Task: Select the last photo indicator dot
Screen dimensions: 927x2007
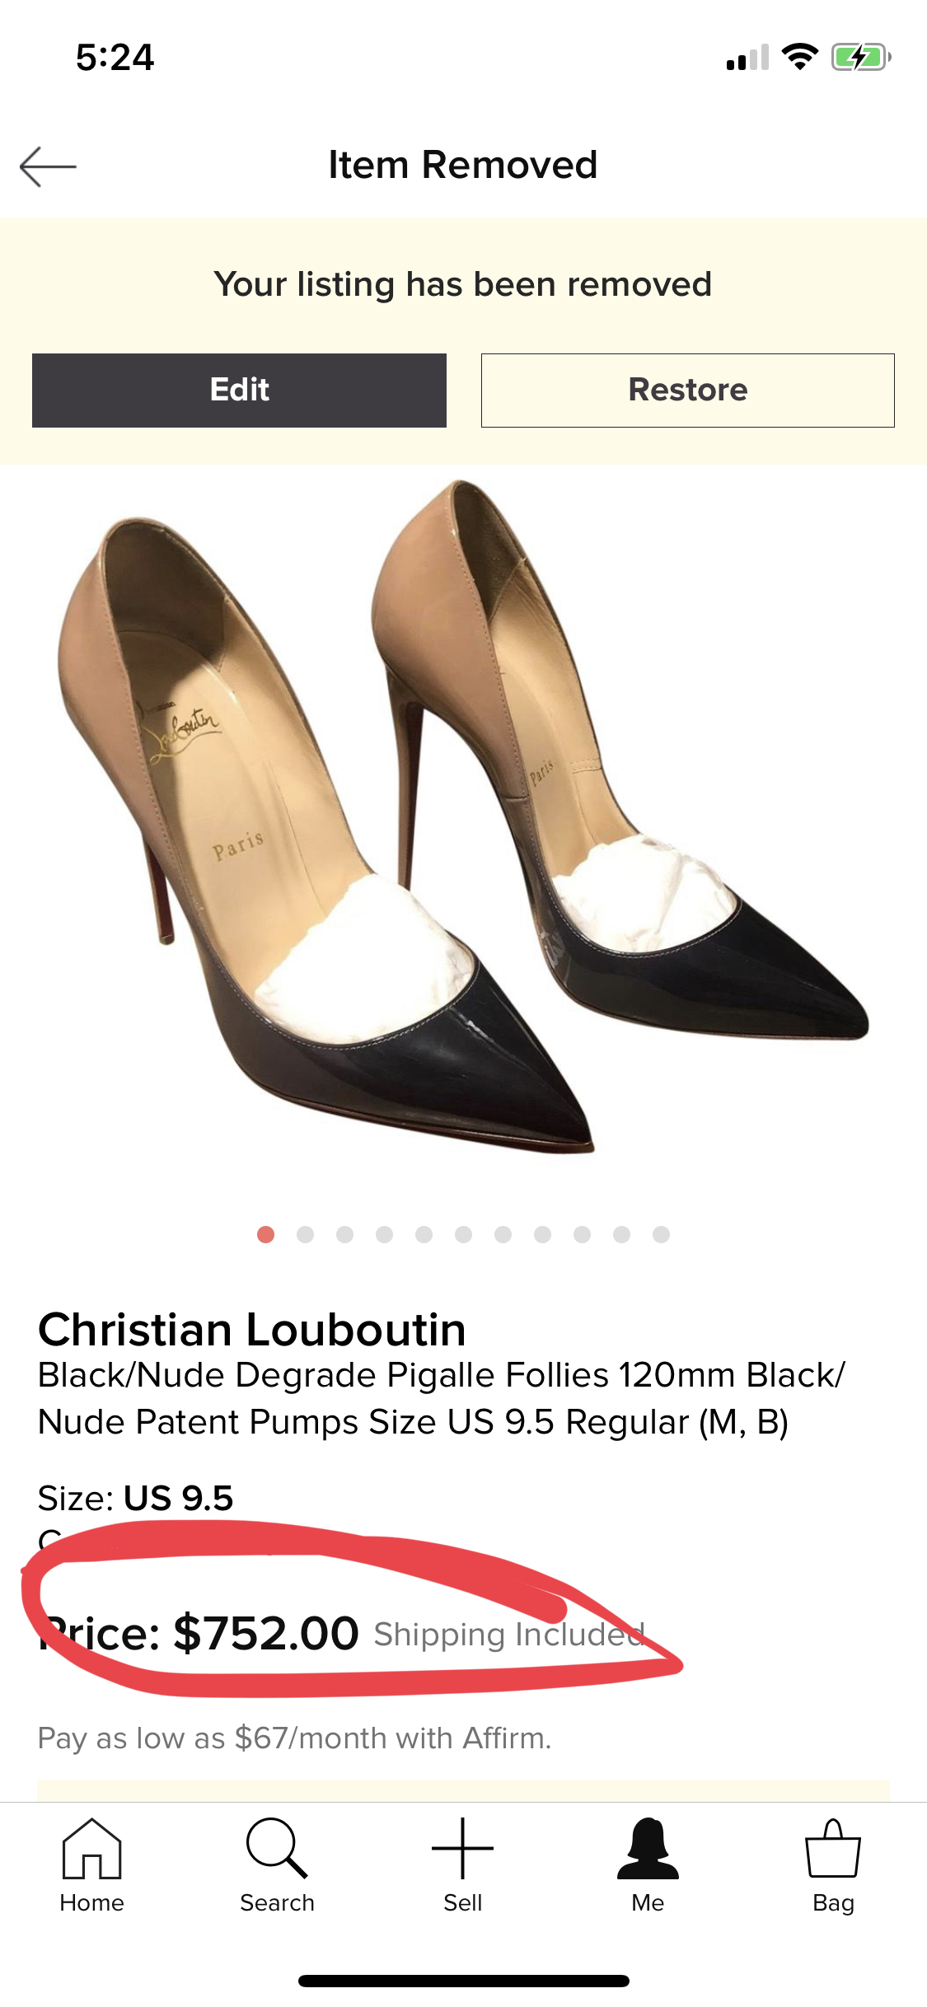Action: [661, 1234]
